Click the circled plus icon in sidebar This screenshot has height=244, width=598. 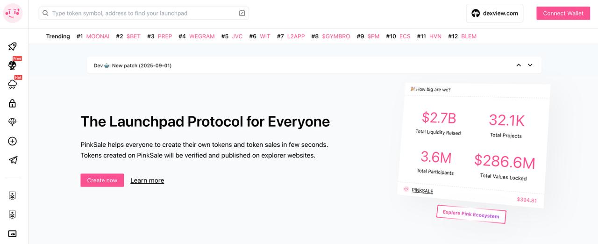[13, 141]
